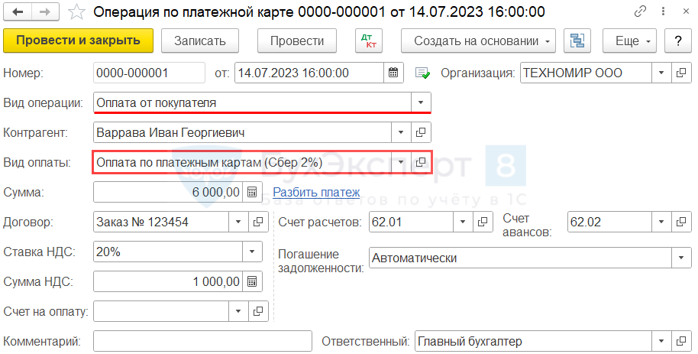Expand the Вид операции dropdown
This screenshot has height=354, width=698.
pos(421,102)
